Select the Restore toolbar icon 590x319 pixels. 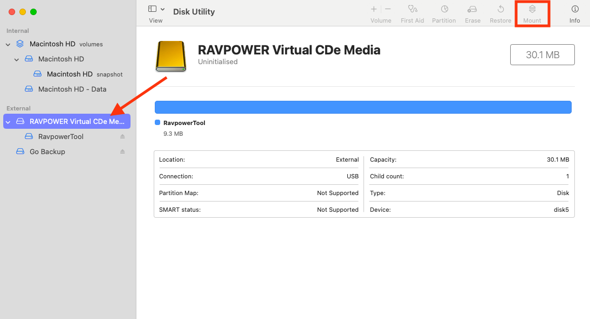click(x=500, y=9)
